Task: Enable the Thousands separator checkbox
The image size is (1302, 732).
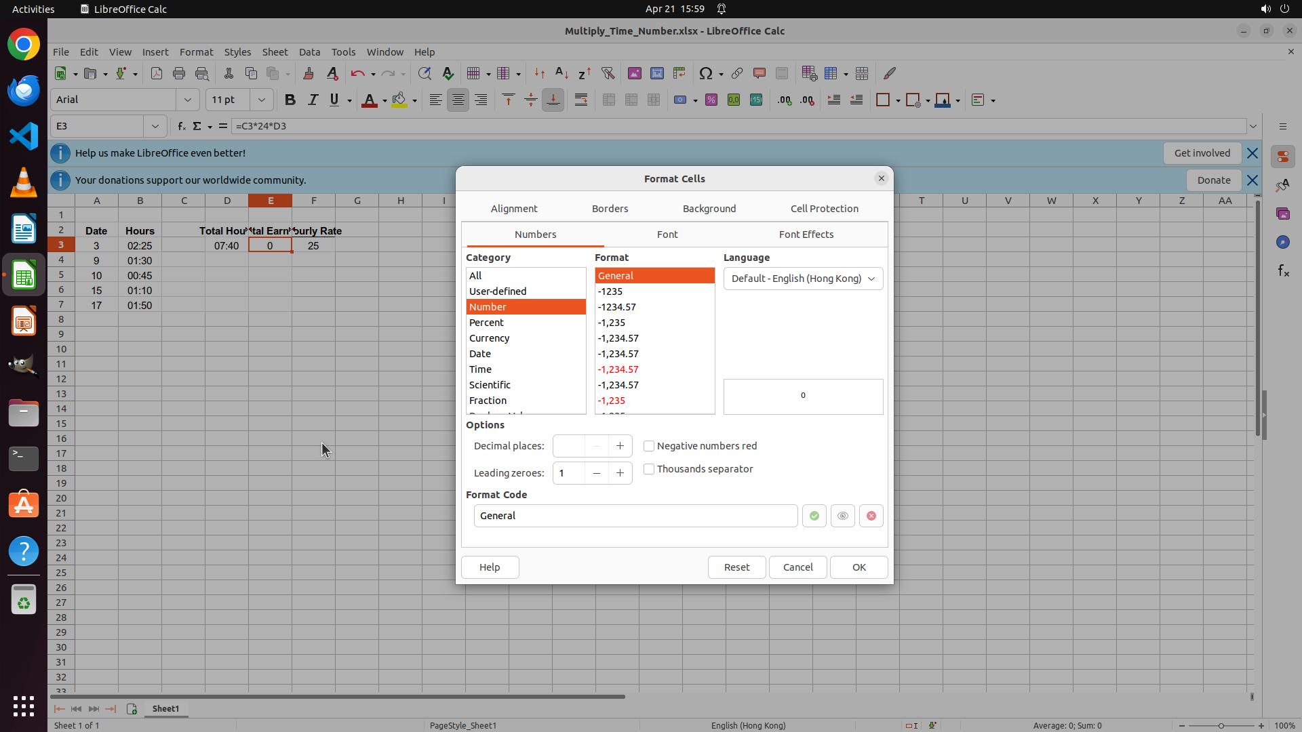Action: pos(649,469)
